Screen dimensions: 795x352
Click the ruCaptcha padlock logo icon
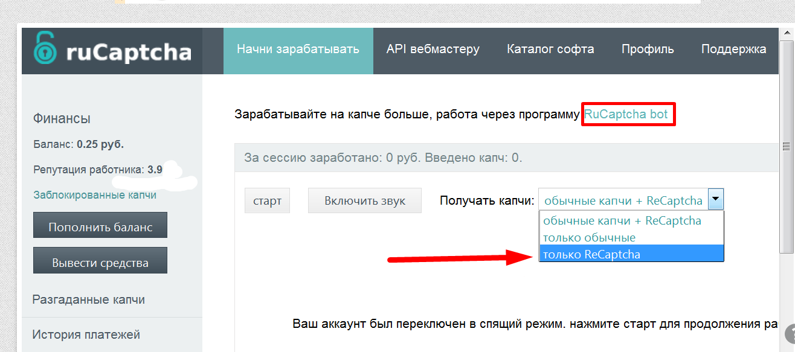45,49
